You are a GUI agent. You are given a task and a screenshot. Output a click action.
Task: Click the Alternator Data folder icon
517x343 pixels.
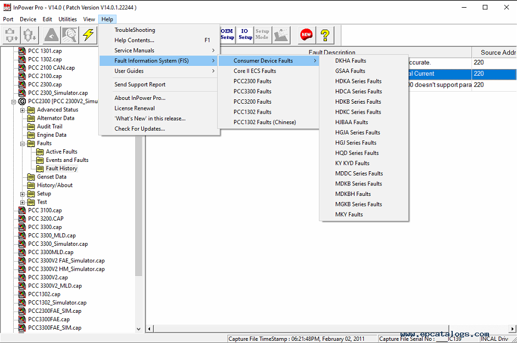(x=31, y=118)
